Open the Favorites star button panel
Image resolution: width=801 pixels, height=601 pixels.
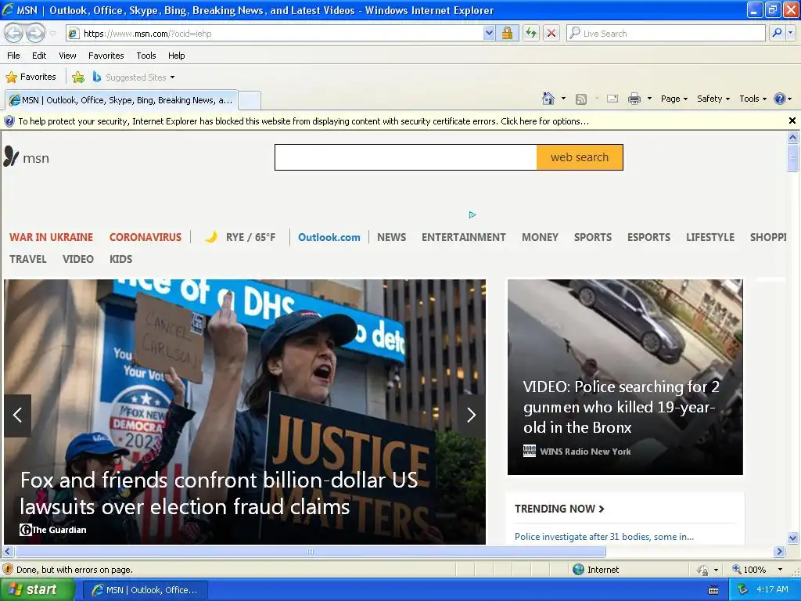pos(31,77)
